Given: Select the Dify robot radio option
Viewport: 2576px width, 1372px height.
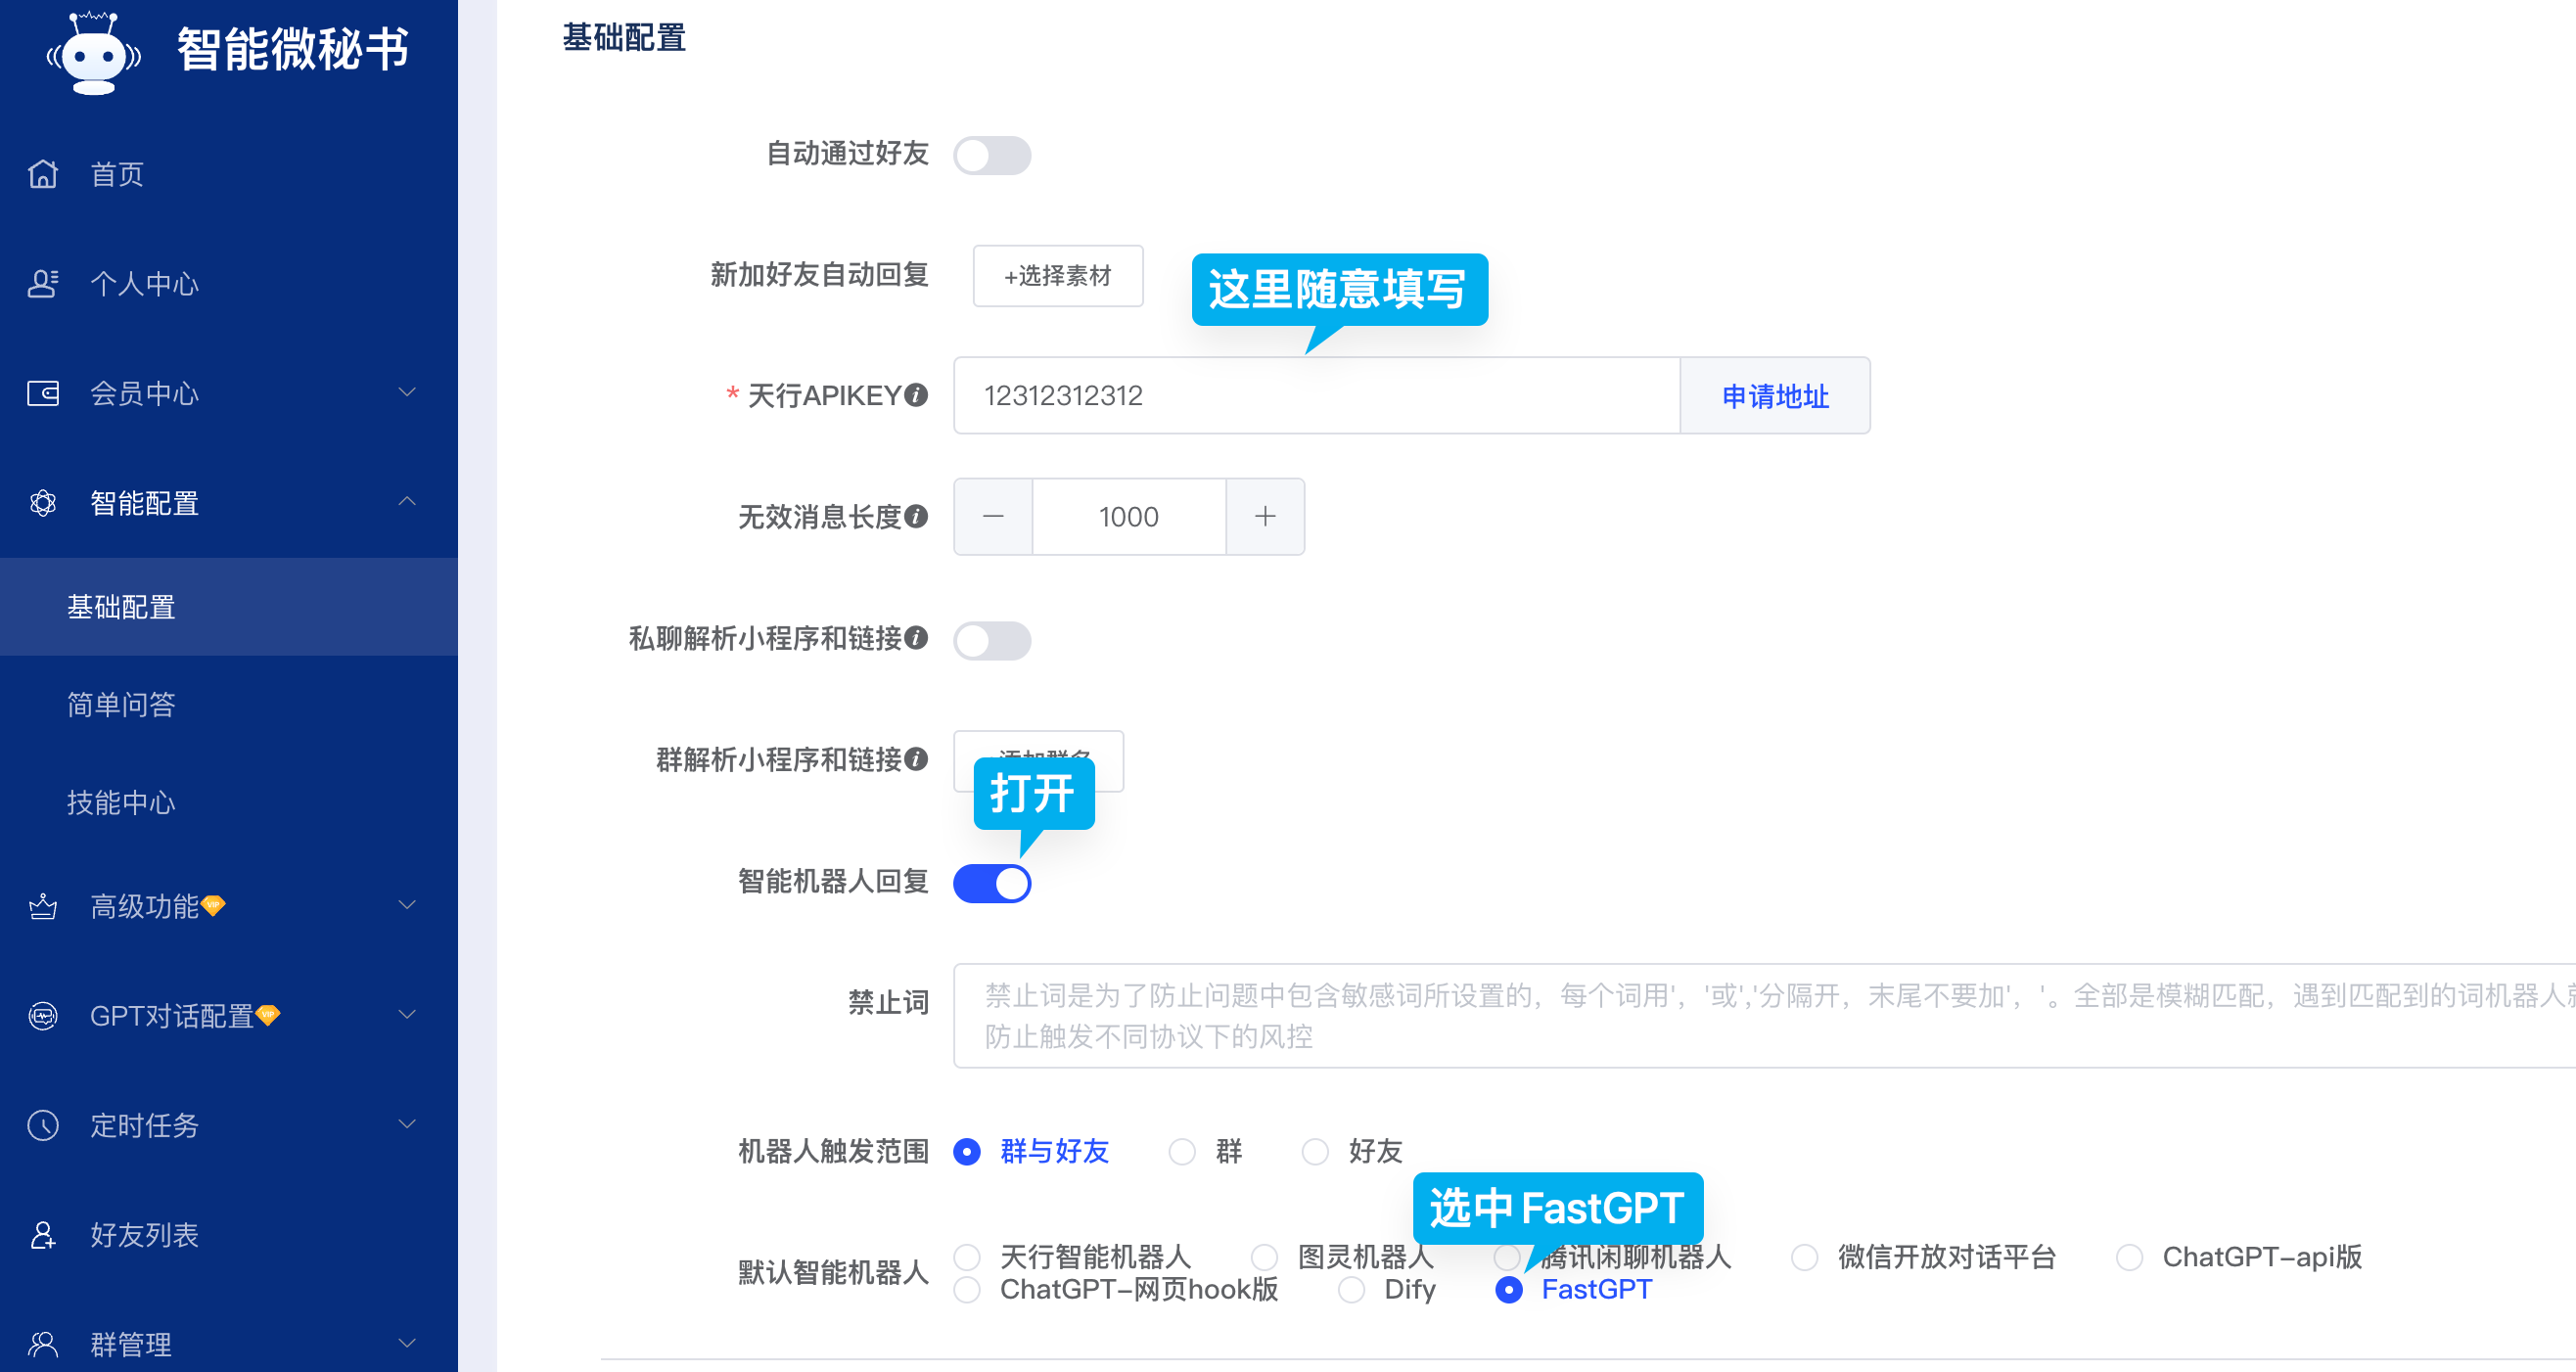Looking at the screenshot, I should (x=1351, y=1290).
